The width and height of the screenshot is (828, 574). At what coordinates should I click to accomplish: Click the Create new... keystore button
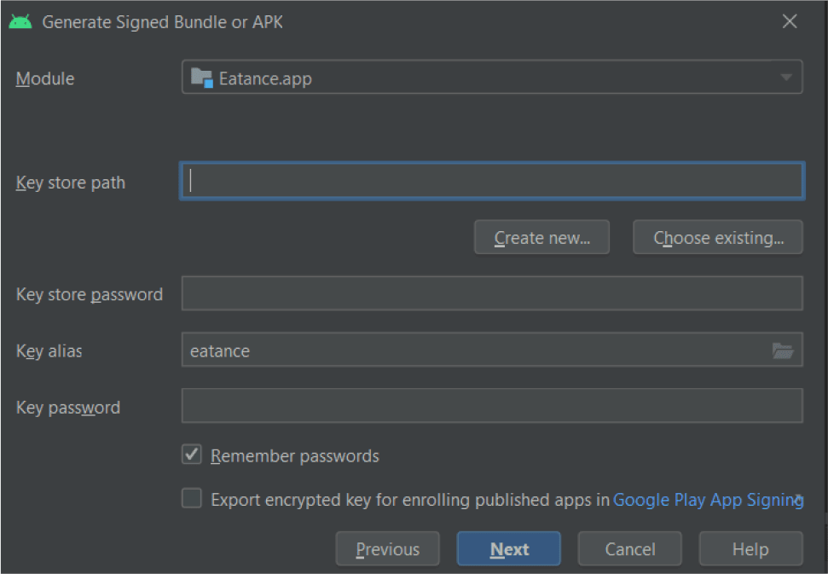pyautogui.click(x=541, y=237)
